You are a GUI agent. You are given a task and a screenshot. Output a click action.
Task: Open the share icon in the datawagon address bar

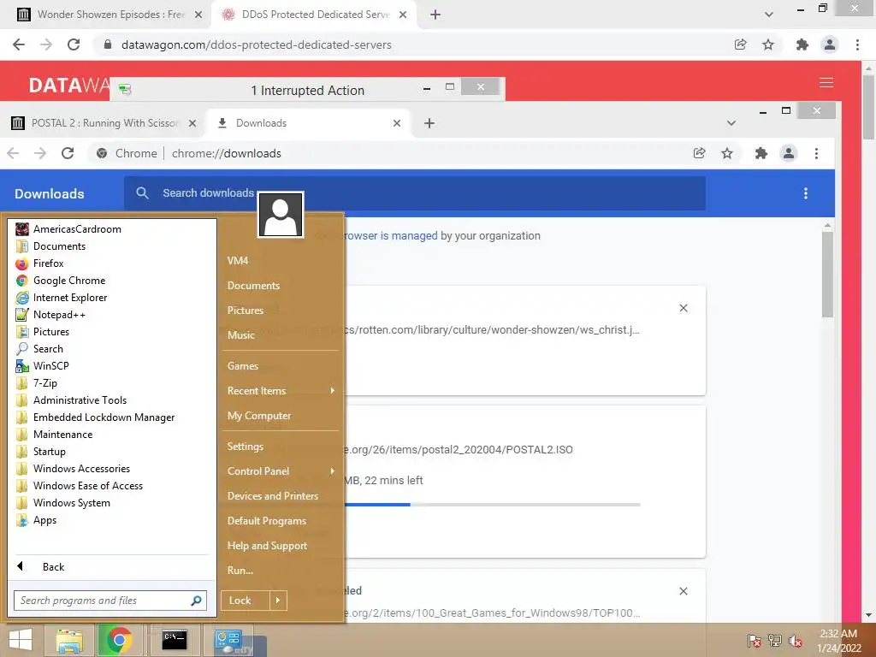741,44
